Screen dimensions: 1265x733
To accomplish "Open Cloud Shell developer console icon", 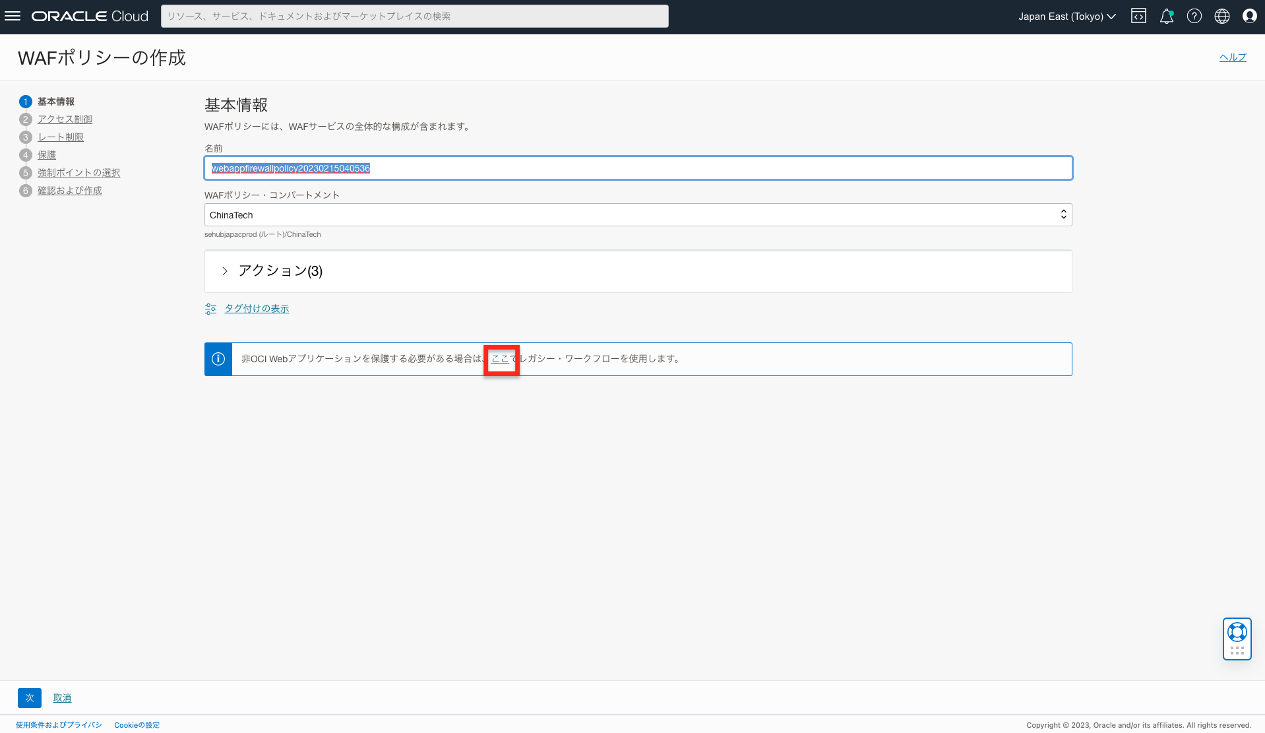I will (1138, 16).
